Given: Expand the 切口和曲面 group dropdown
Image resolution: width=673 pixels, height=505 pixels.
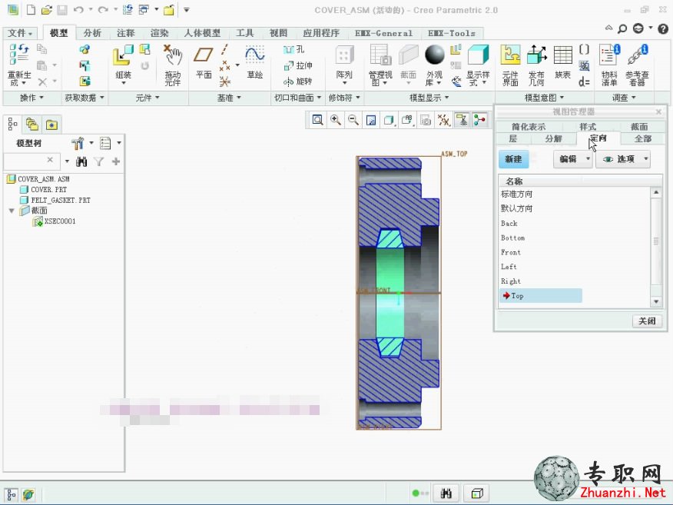Looking at the screenshot, I should tap(298, 98).
